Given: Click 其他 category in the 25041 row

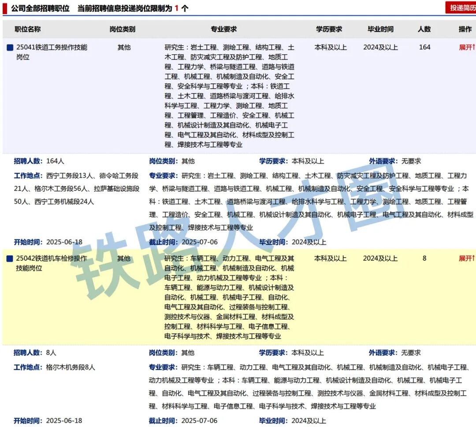Looking at the screenshot, I should (124, 47).
